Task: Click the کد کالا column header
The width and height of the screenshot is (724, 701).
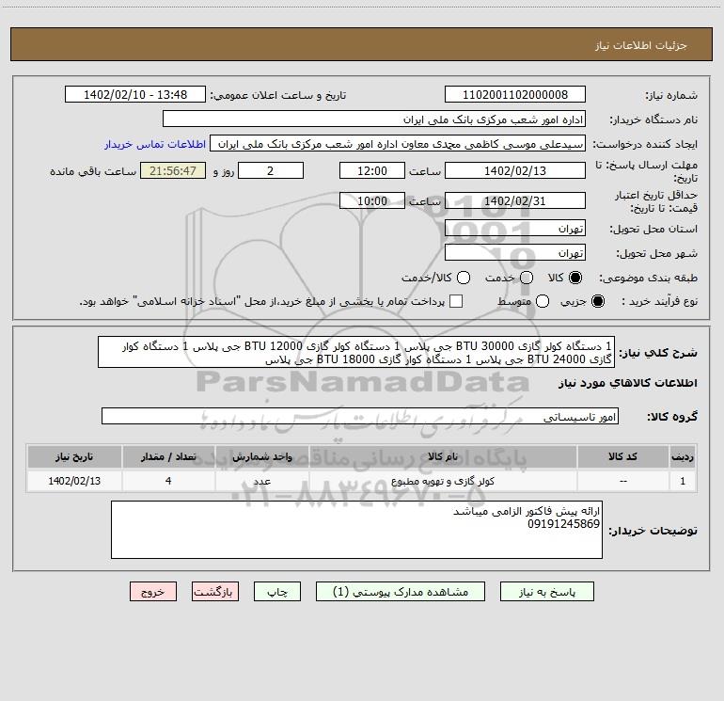Action: (x=622, y=456)
